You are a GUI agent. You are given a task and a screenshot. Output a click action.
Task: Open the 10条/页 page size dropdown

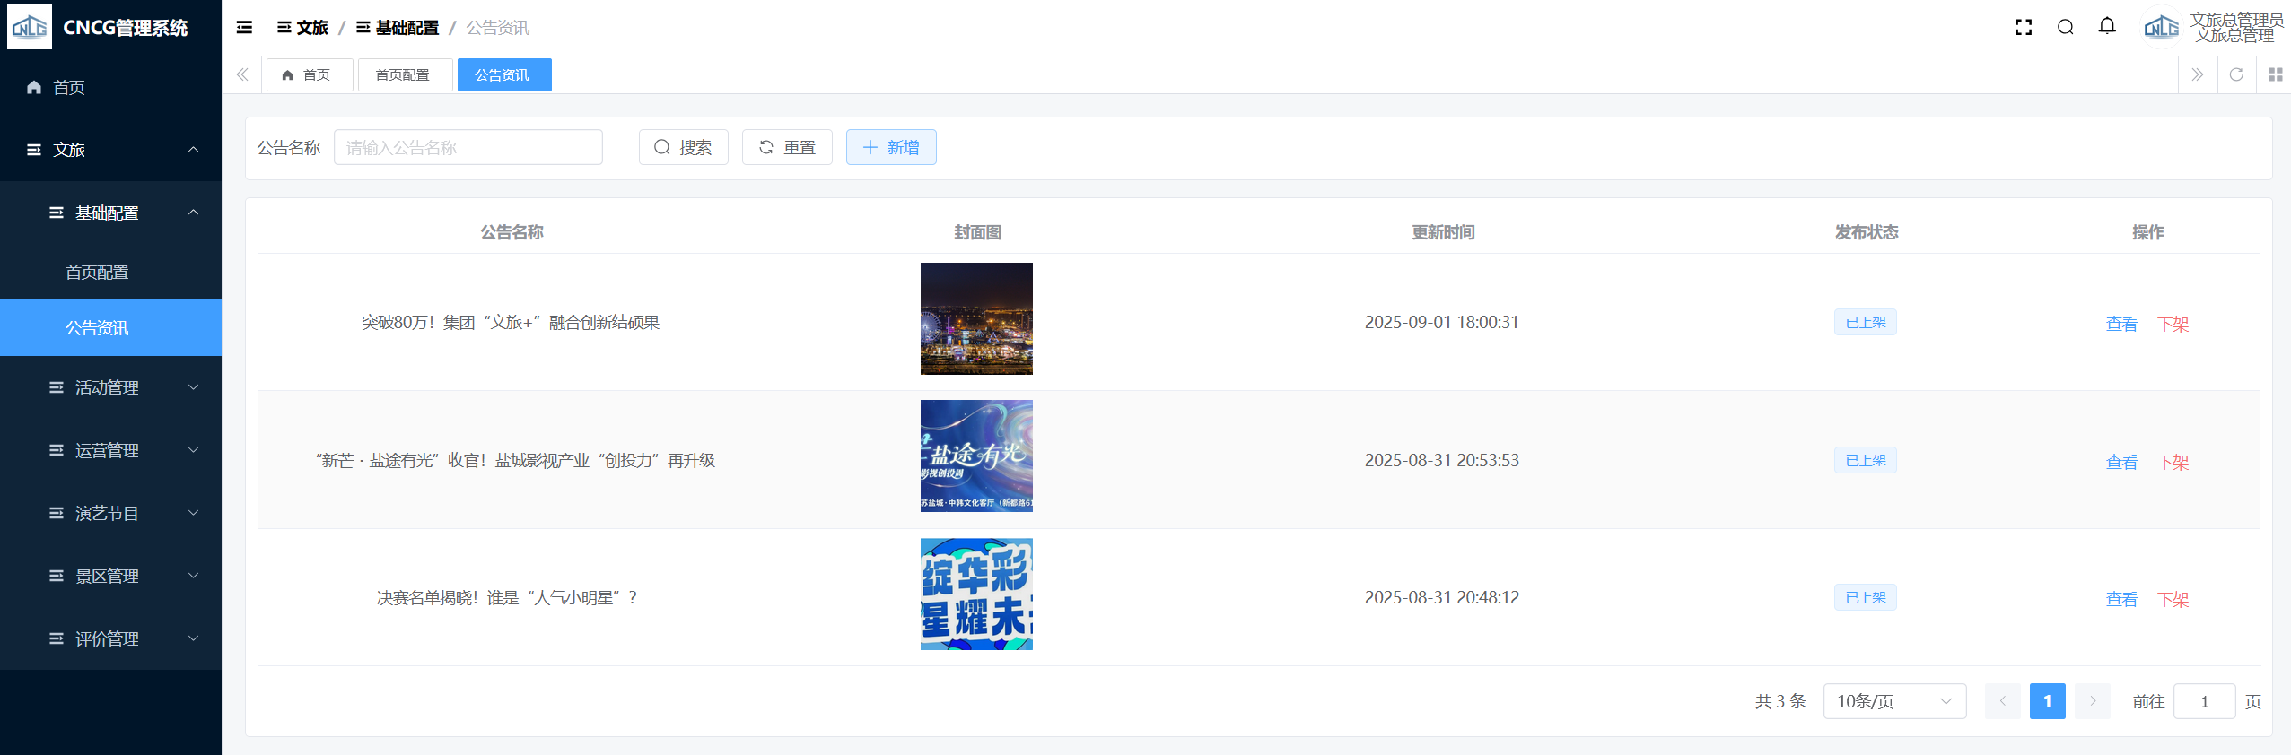(1893, 701)
